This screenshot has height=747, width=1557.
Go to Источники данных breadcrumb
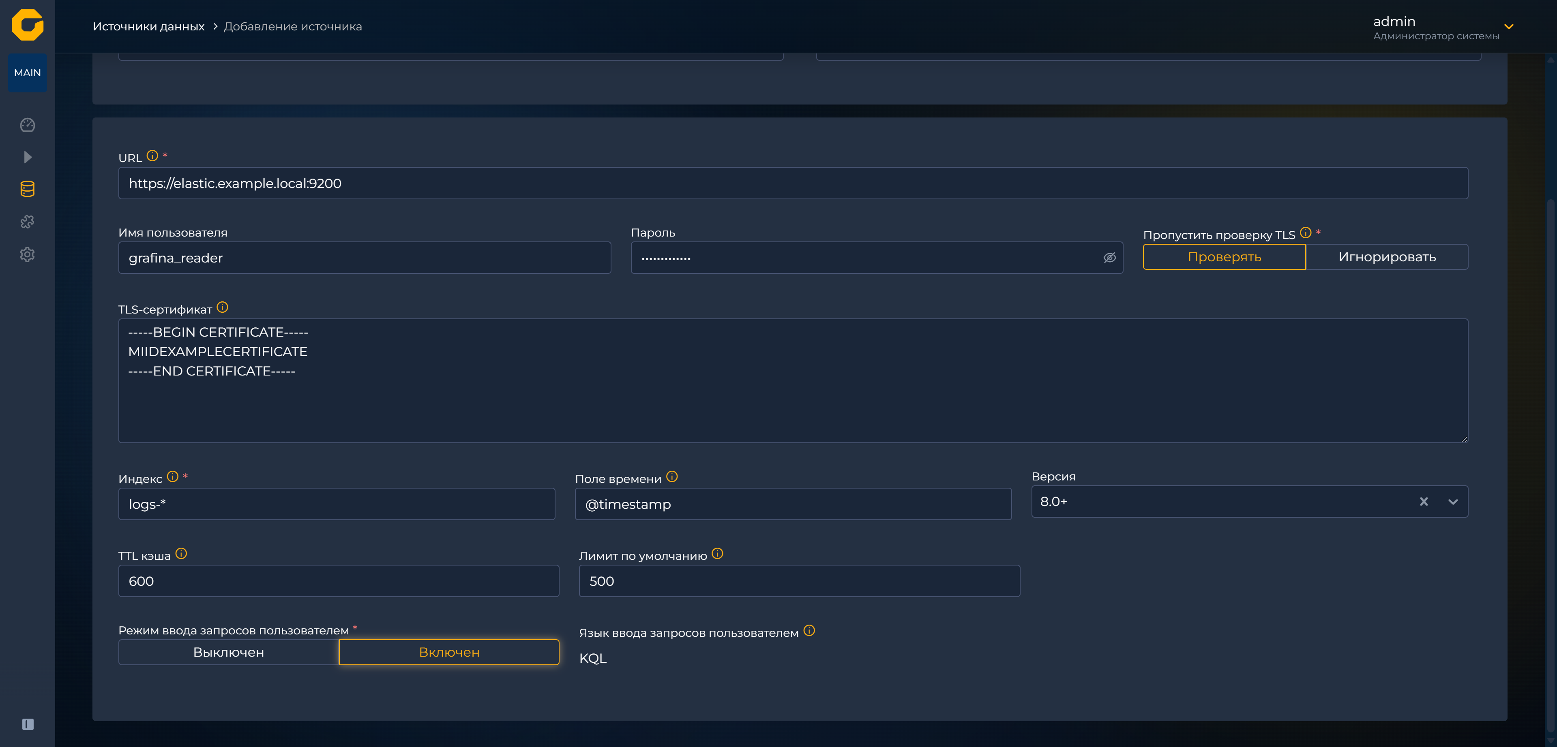pyautogui.click(x=149, y=27)
